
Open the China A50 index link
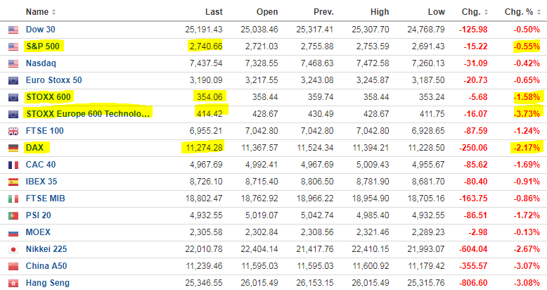(x=47, y=266)
